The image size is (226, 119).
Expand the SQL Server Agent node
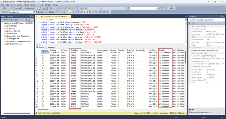tap(5, 44)
